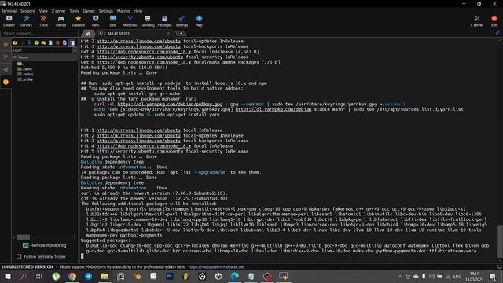
Task: Select the .profile file
Action: 25,79
